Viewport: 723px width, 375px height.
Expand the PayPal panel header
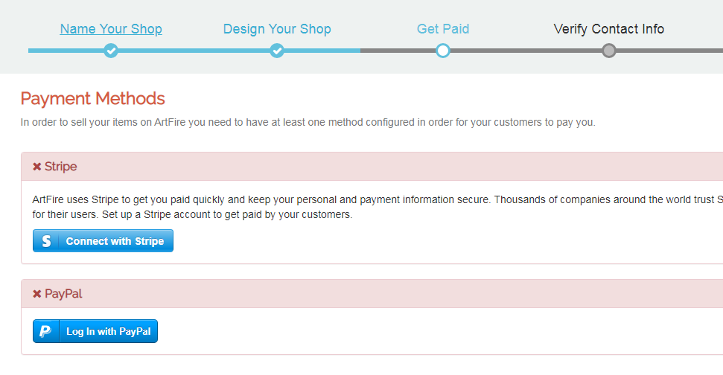pos(372,294)
